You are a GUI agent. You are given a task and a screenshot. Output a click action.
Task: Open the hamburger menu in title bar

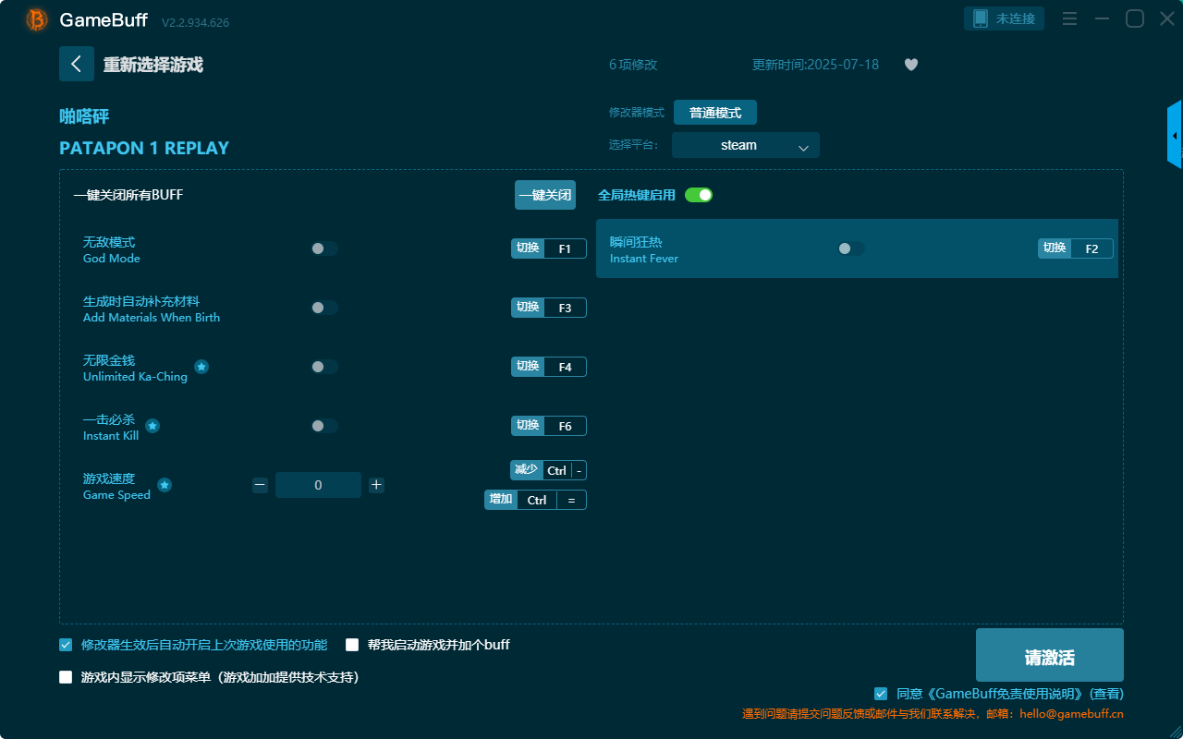coord(1069,18)
